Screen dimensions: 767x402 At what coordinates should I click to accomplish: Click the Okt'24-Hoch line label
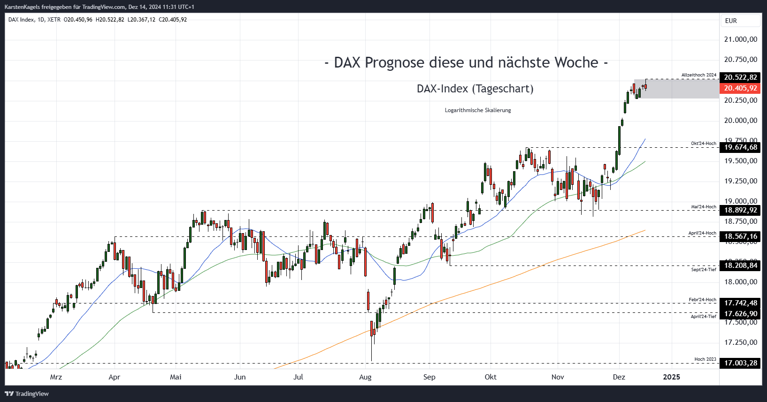point(704,144)
